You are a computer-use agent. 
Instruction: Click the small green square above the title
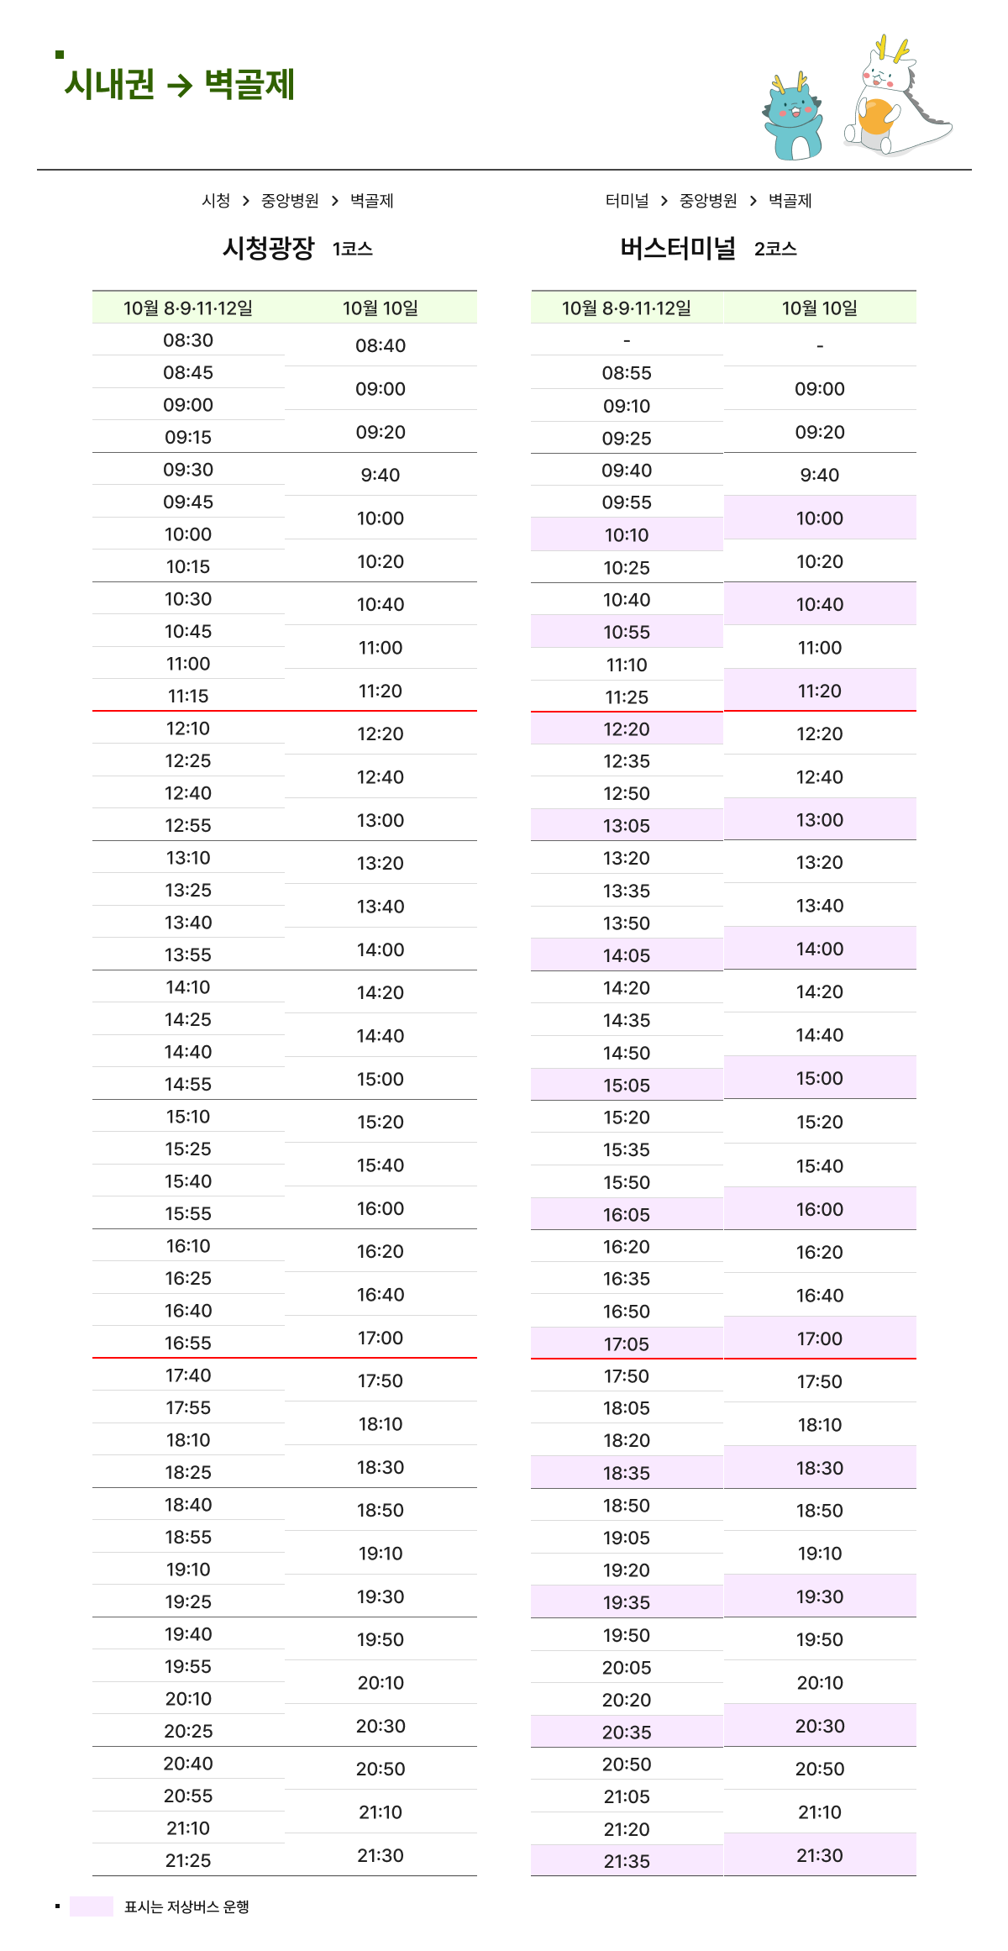60,55
